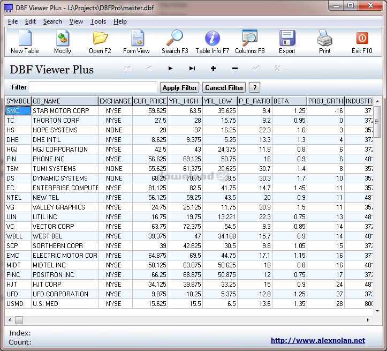
Task: Click the horizontal scrollbar left arrow
Action: click(10, 320)
